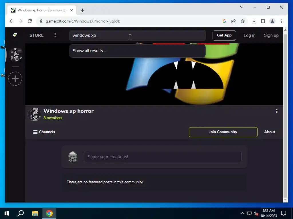The height and width of the screenshot is (219, 293).
Task: Focus the search box containing 'windows xp'
Action: pos(137,35)
